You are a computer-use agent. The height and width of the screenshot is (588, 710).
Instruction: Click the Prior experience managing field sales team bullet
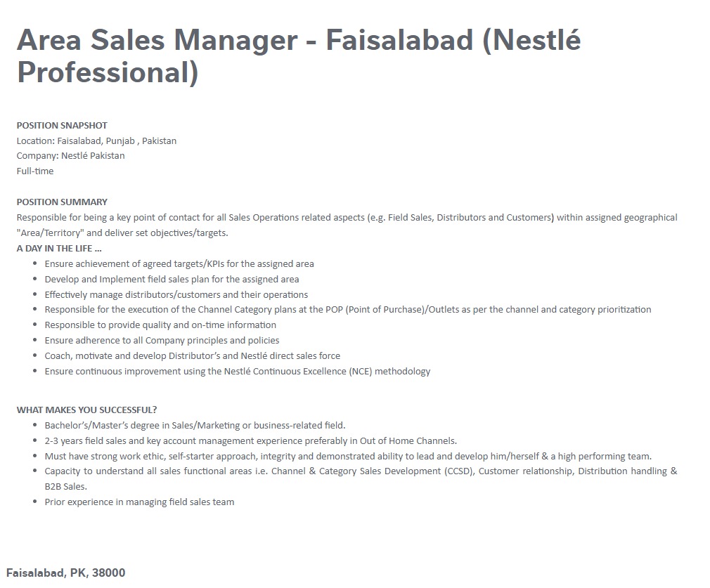click(139, 502)
